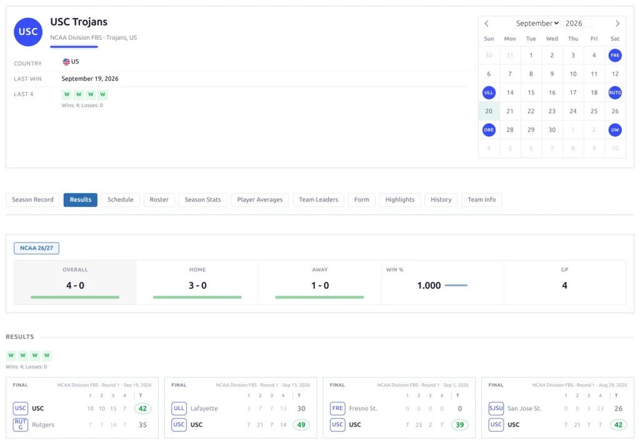
Task: Click ULL team badge in Lafayette result card
Action: pyautogui.click(x=179, y=408)
